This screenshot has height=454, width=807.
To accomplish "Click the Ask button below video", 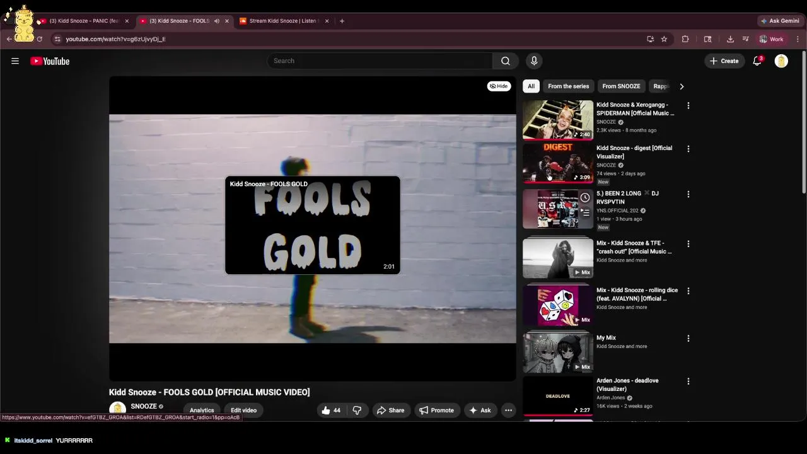I will (480, 410).
